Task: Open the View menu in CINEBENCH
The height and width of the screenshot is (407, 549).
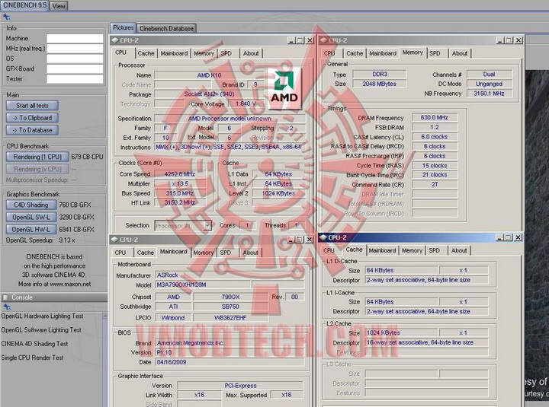Action: click(x=59, y=6)
